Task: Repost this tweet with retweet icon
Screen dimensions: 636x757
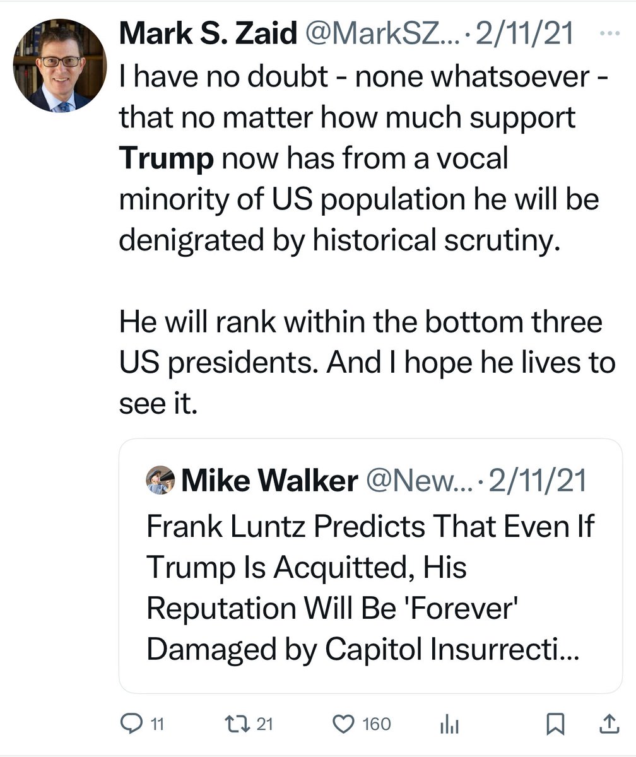Action: coord(241,724)
